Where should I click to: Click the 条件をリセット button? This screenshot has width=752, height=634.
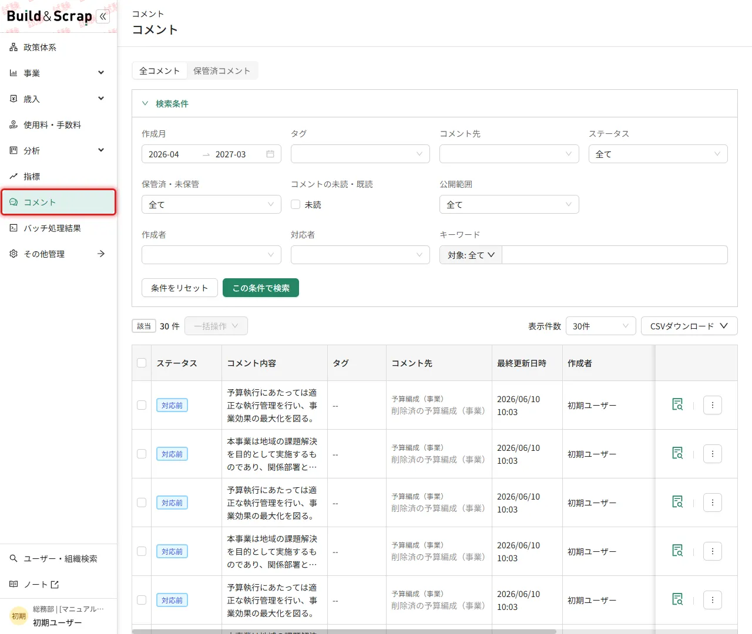(180, 288)
